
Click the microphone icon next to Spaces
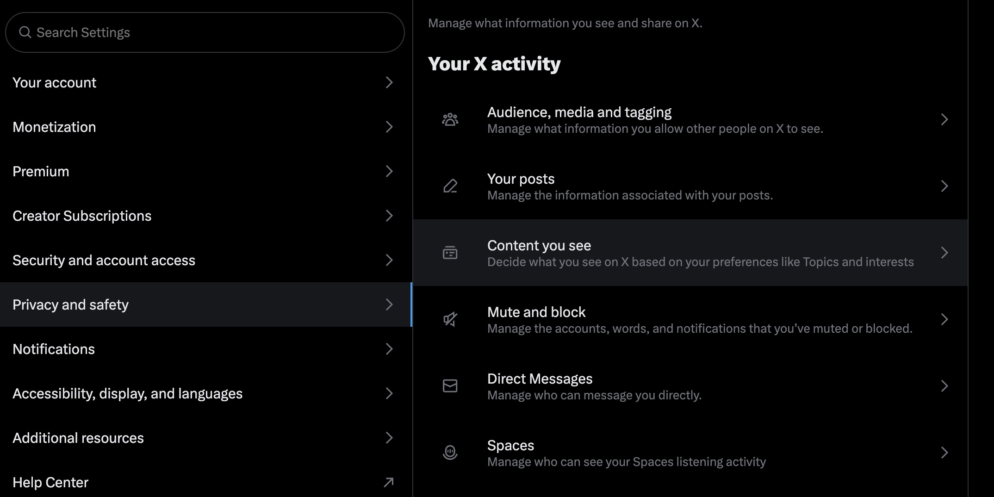coord(450,453)
